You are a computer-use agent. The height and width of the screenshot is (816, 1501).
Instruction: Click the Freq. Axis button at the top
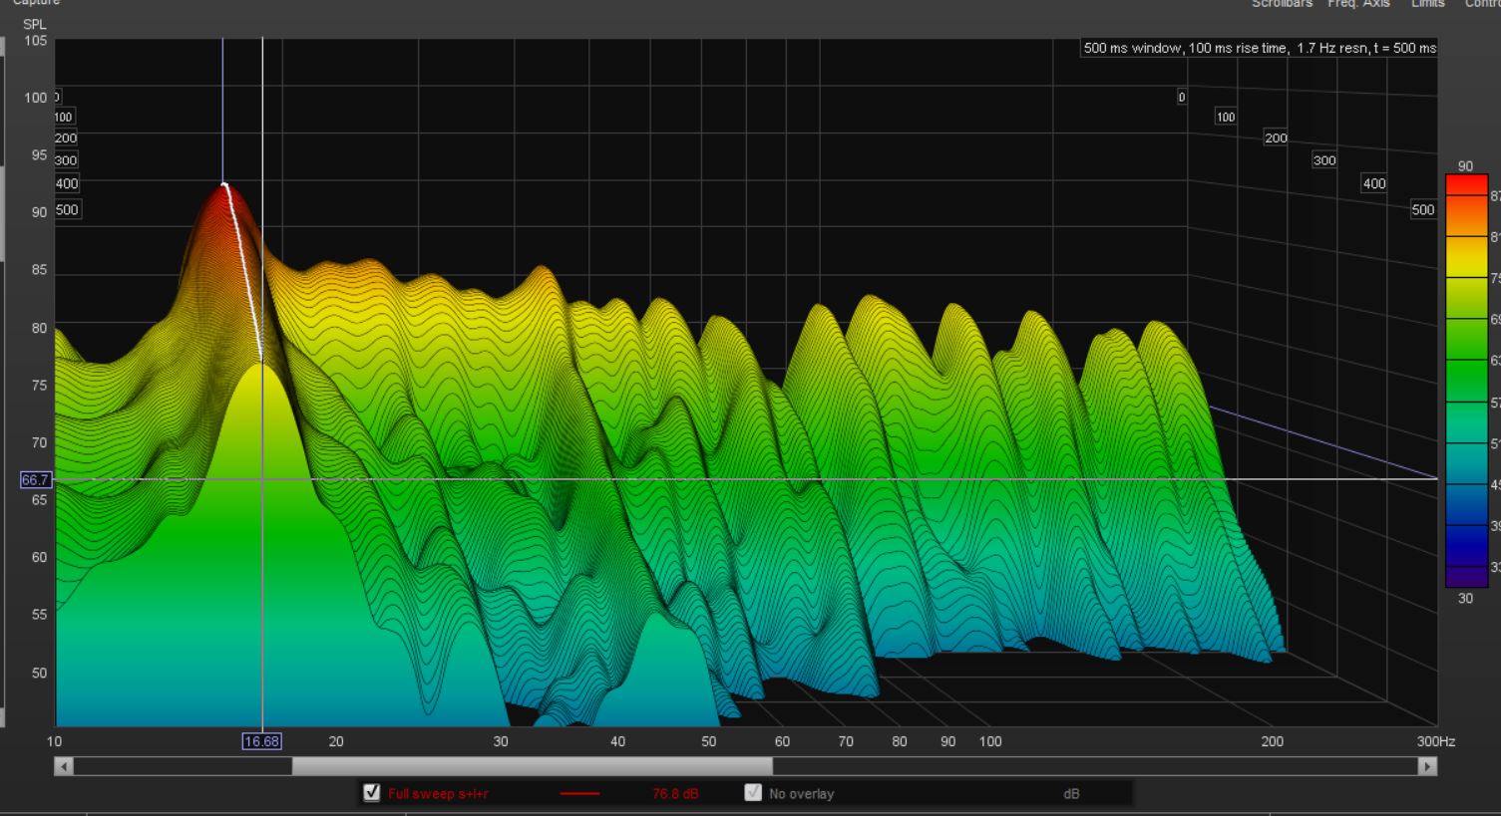pos(1358,4)
